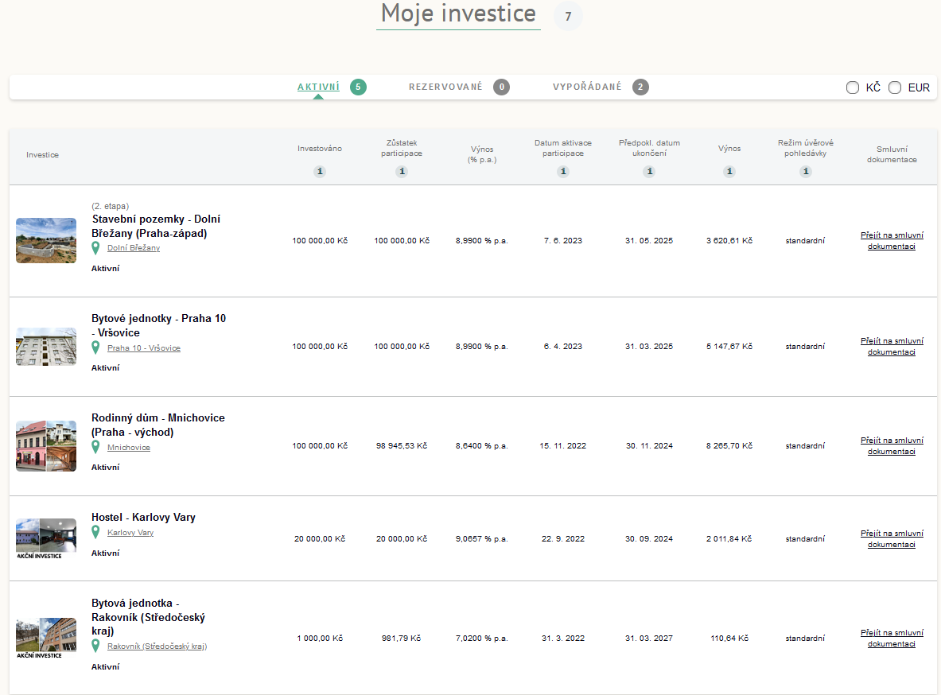941x695 pixels.
Task: Open the Stavební pozemky Dolní Břežany thumbnail
Action: [46, 240]
